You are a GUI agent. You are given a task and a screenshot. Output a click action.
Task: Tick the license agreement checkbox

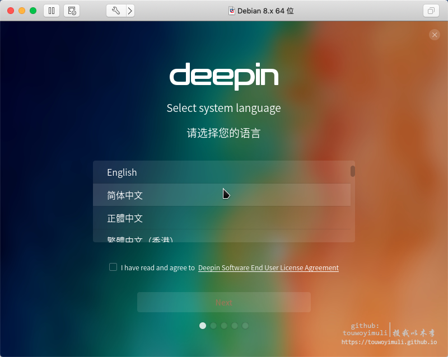113,267
